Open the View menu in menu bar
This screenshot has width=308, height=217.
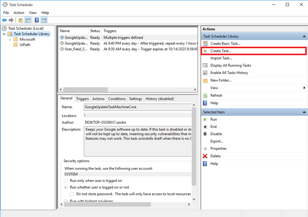point(33,13)
